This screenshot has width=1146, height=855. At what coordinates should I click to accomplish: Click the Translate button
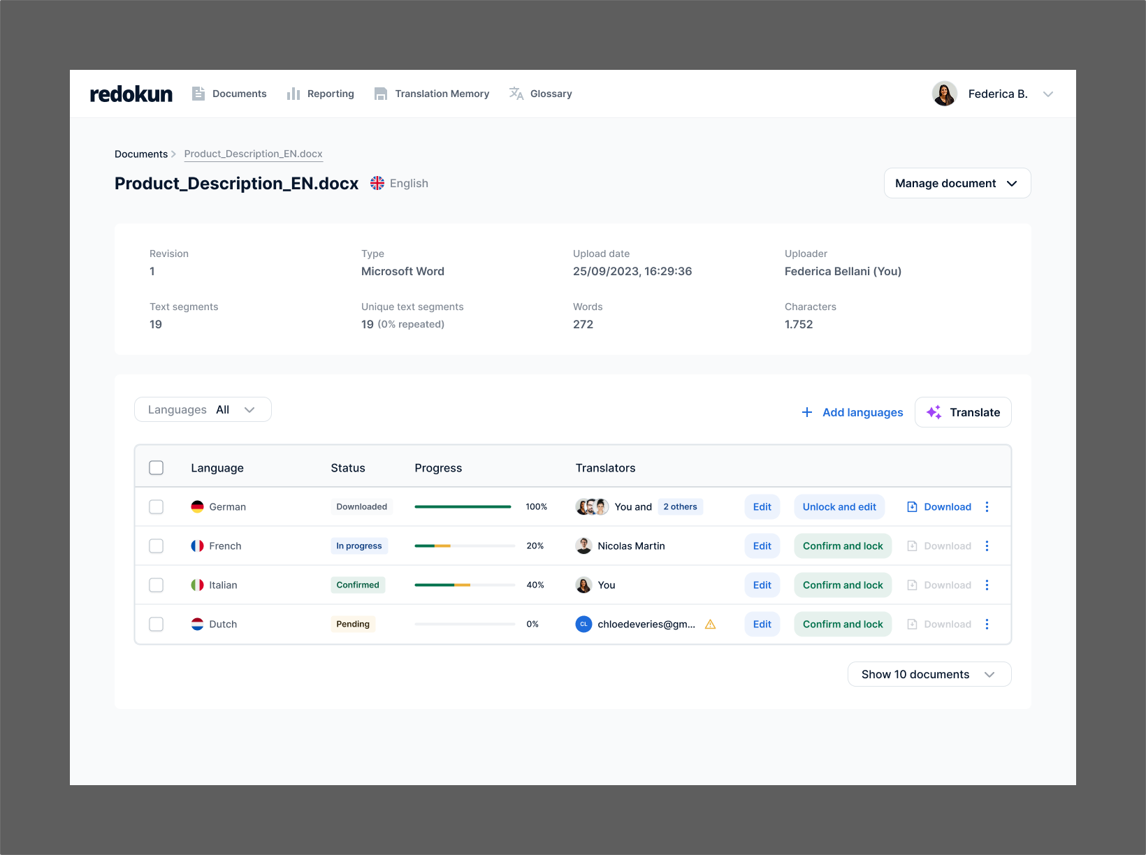(x=963, y=412)
